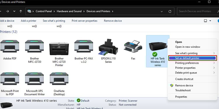The width and height of the screenshot is (219, 109).
Task: Choose See what's printing in context menu
Action: click(x=192, y=53)
